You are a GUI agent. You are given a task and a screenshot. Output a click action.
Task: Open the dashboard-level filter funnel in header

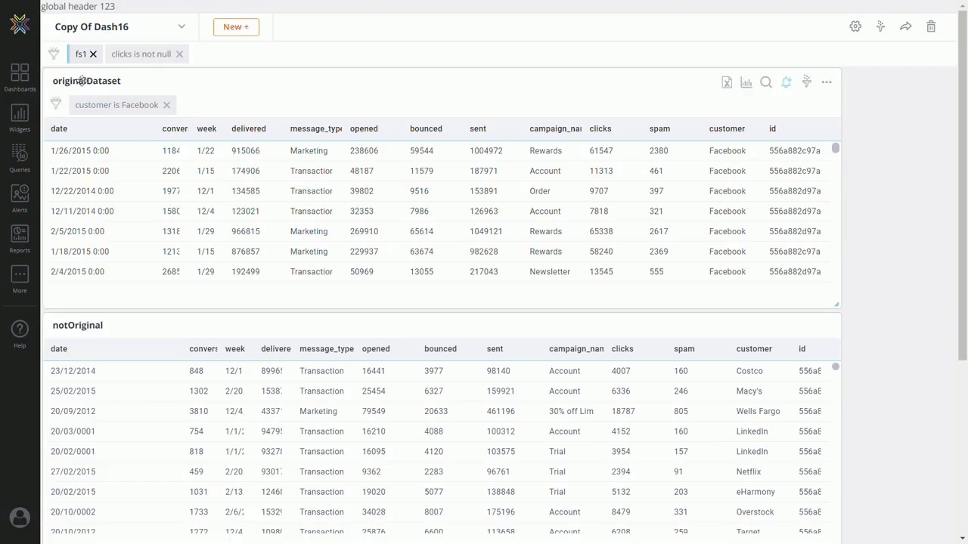coord(880,26)
